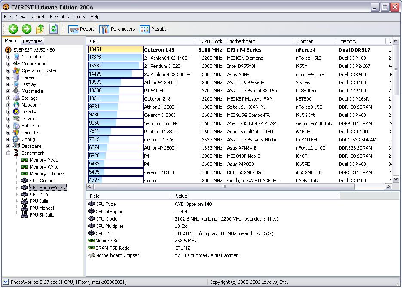Sort by the Motherboard column header
This screenshot has width=402, height=288.
(259, 41)
